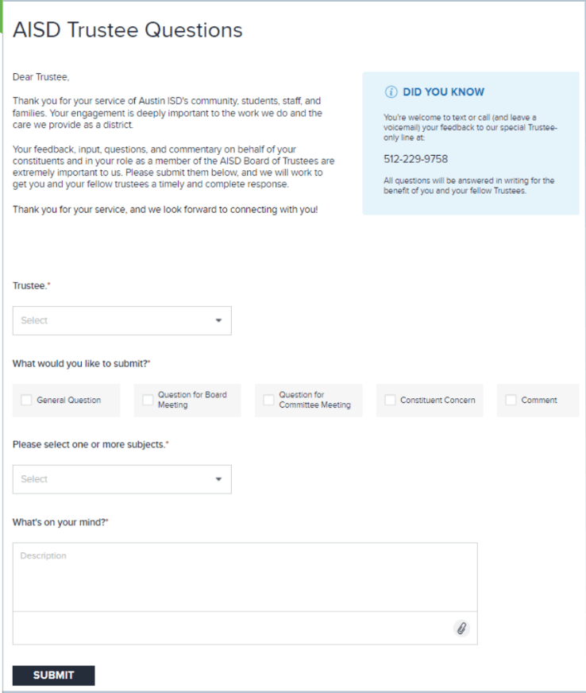
Task: Click the attachment bar below the description
Action: [230, 628]
